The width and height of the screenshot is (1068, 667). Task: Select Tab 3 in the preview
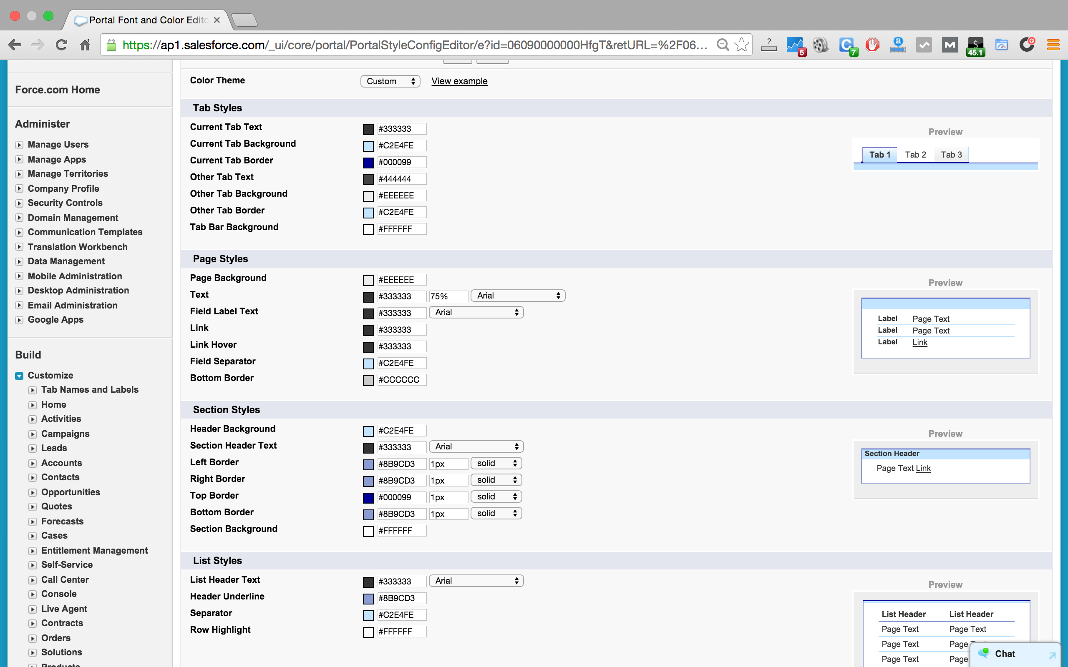pyautogui.click(x=951, y=155)
